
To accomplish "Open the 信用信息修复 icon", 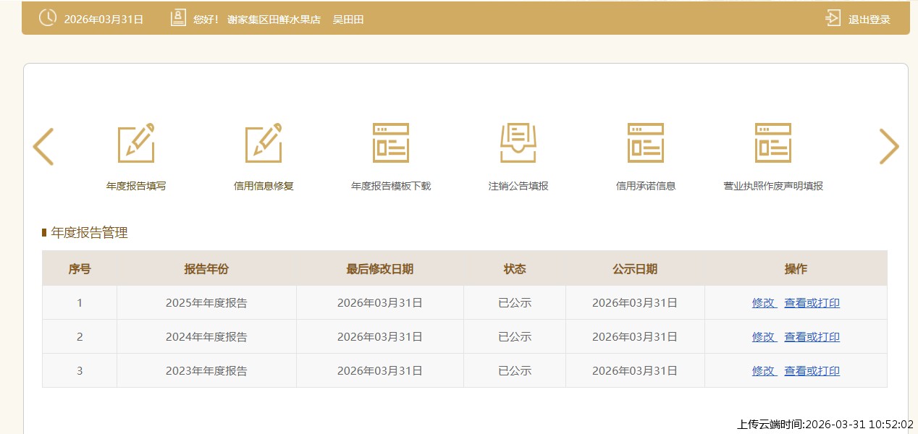I will (264, 143).
